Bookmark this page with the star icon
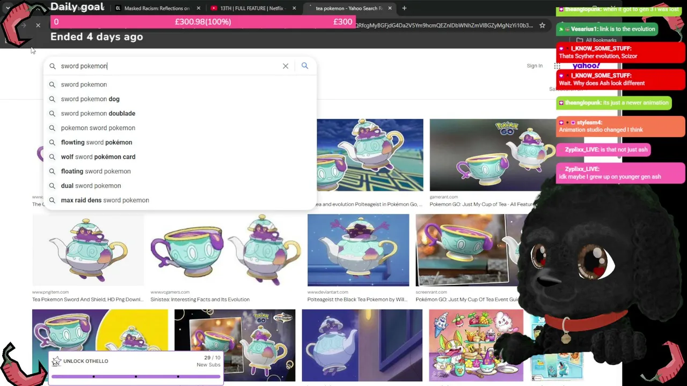 [542, 25]
